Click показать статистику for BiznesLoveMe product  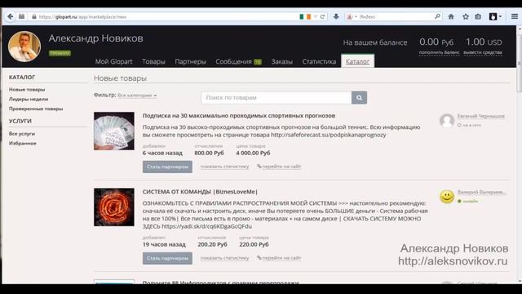coord(225,258)
